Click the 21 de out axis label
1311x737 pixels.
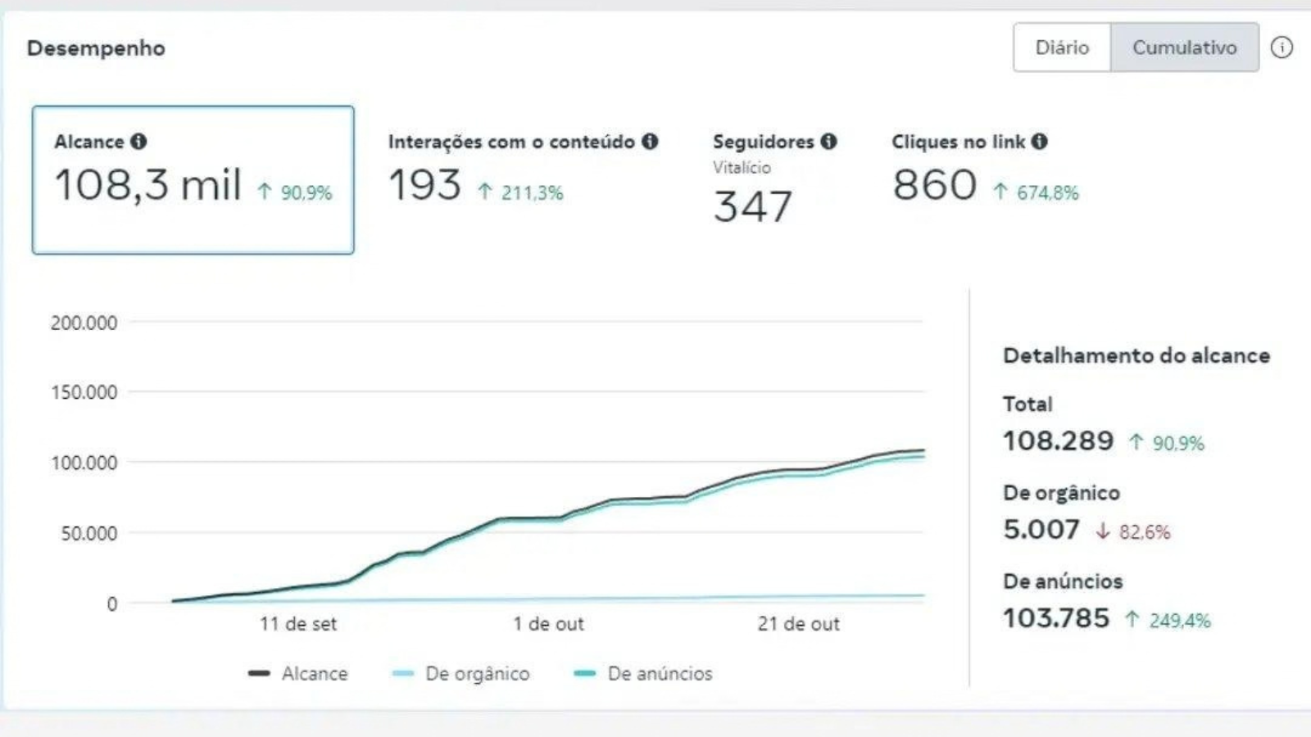(799, 624)
